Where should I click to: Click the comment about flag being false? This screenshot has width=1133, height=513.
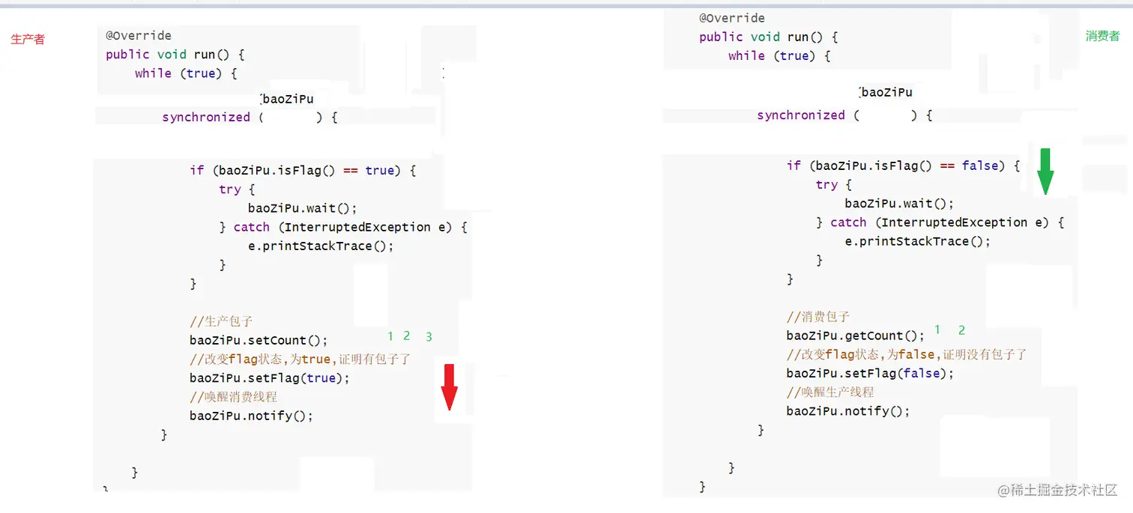[x=906, y=354]
